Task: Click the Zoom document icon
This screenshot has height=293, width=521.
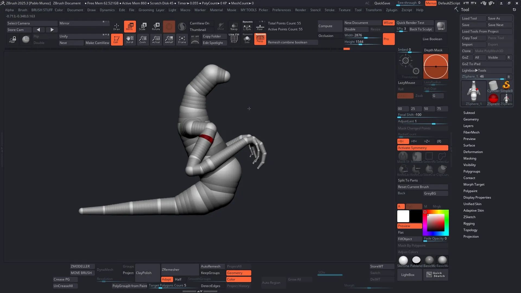Action: tap(143, 40)
